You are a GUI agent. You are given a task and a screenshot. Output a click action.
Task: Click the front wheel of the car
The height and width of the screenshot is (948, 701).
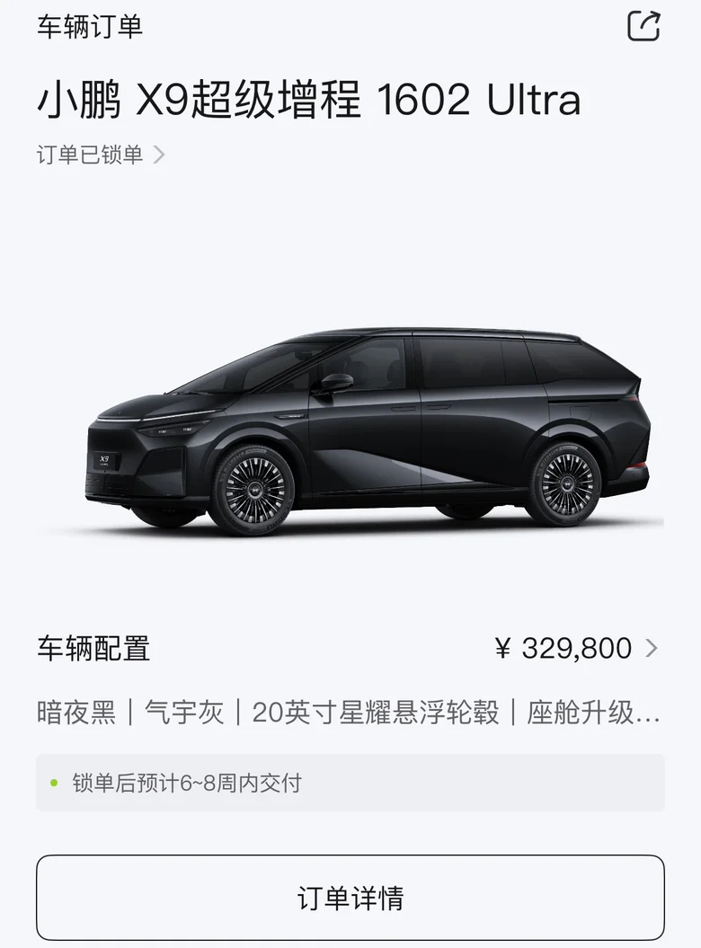coord(253,490)
